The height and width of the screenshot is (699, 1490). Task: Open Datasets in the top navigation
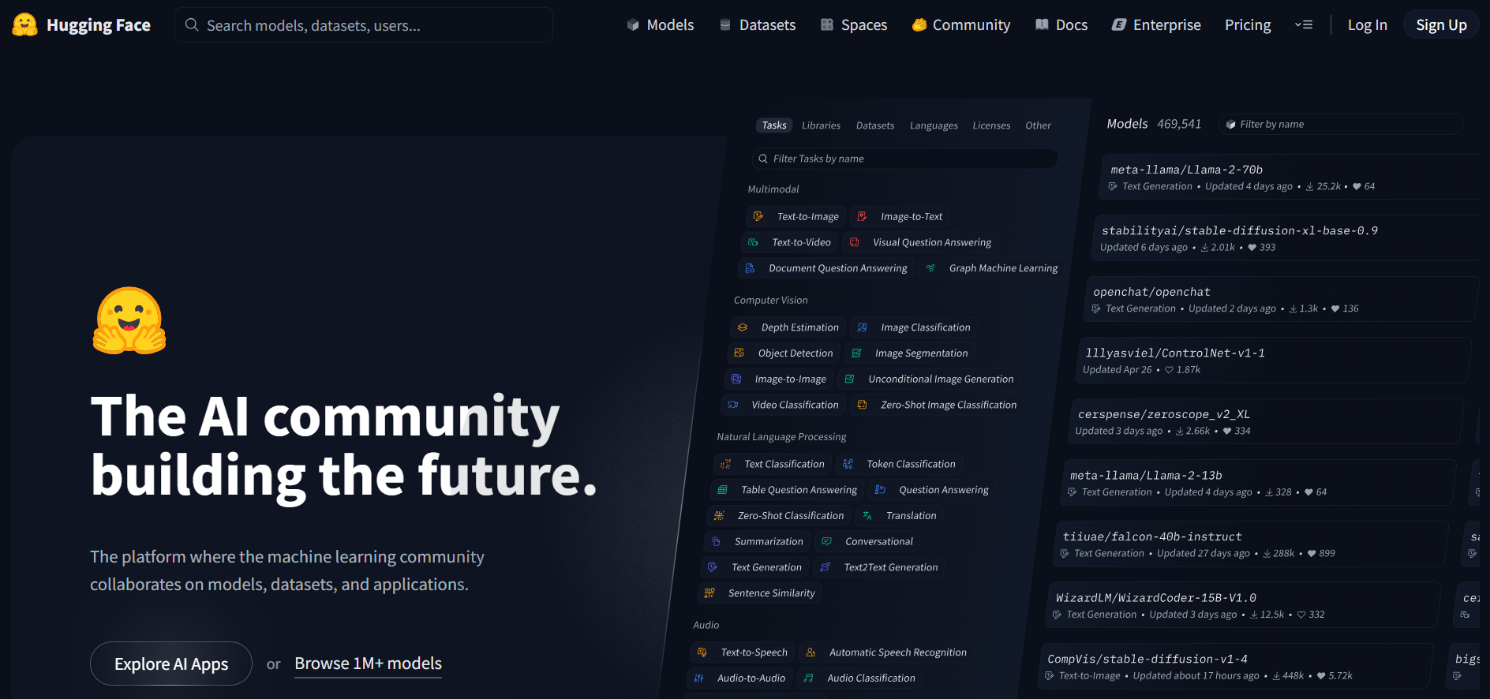click(758, 25)
